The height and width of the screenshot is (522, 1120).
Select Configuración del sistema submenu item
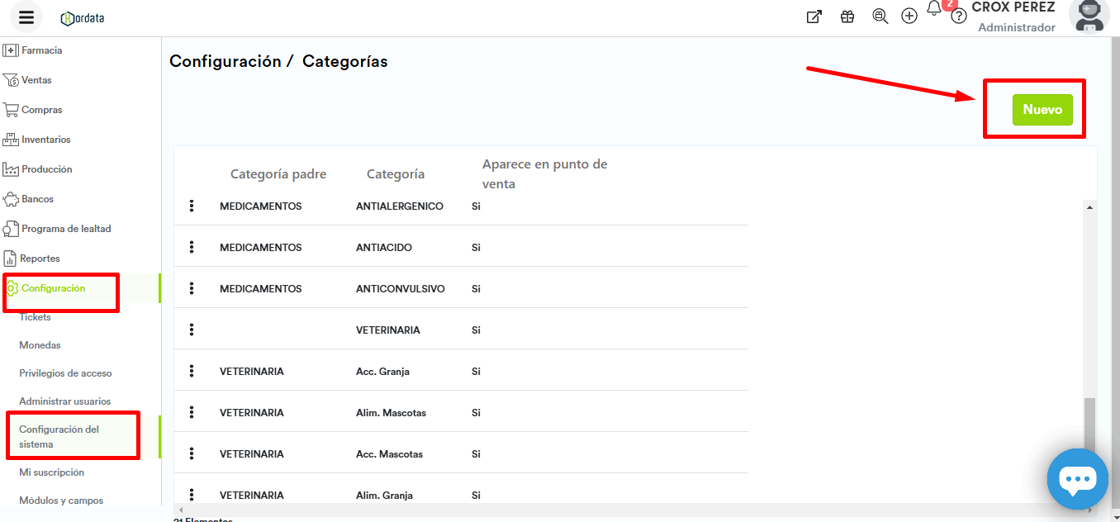[x=59, y=437]
